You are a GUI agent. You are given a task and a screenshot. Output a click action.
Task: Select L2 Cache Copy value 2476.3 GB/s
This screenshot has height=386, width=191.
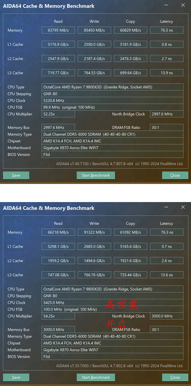click(x=130, y=59)
